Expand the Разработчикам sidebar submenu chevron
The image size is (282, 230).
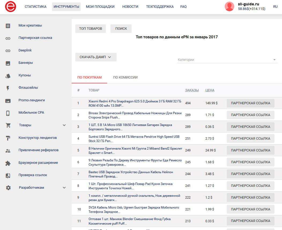(64, 188)
